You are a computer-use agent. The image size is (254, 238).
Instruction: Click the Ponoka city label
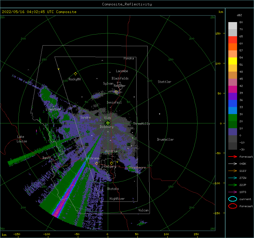pyautogui.click(x=129, y=58)
